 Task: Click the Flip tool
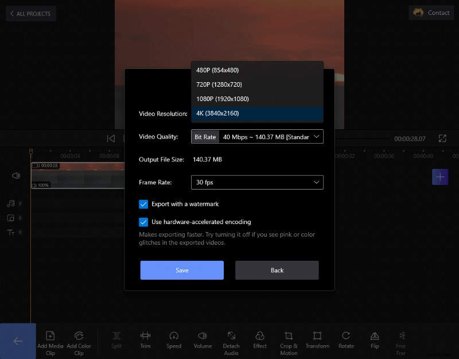pos(375,341)
